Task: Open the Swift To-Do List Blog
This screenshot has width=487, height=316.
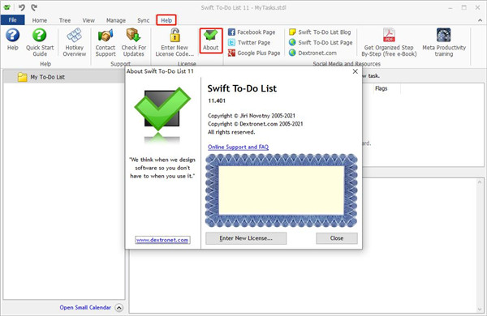Action: [x=320, y=32]
